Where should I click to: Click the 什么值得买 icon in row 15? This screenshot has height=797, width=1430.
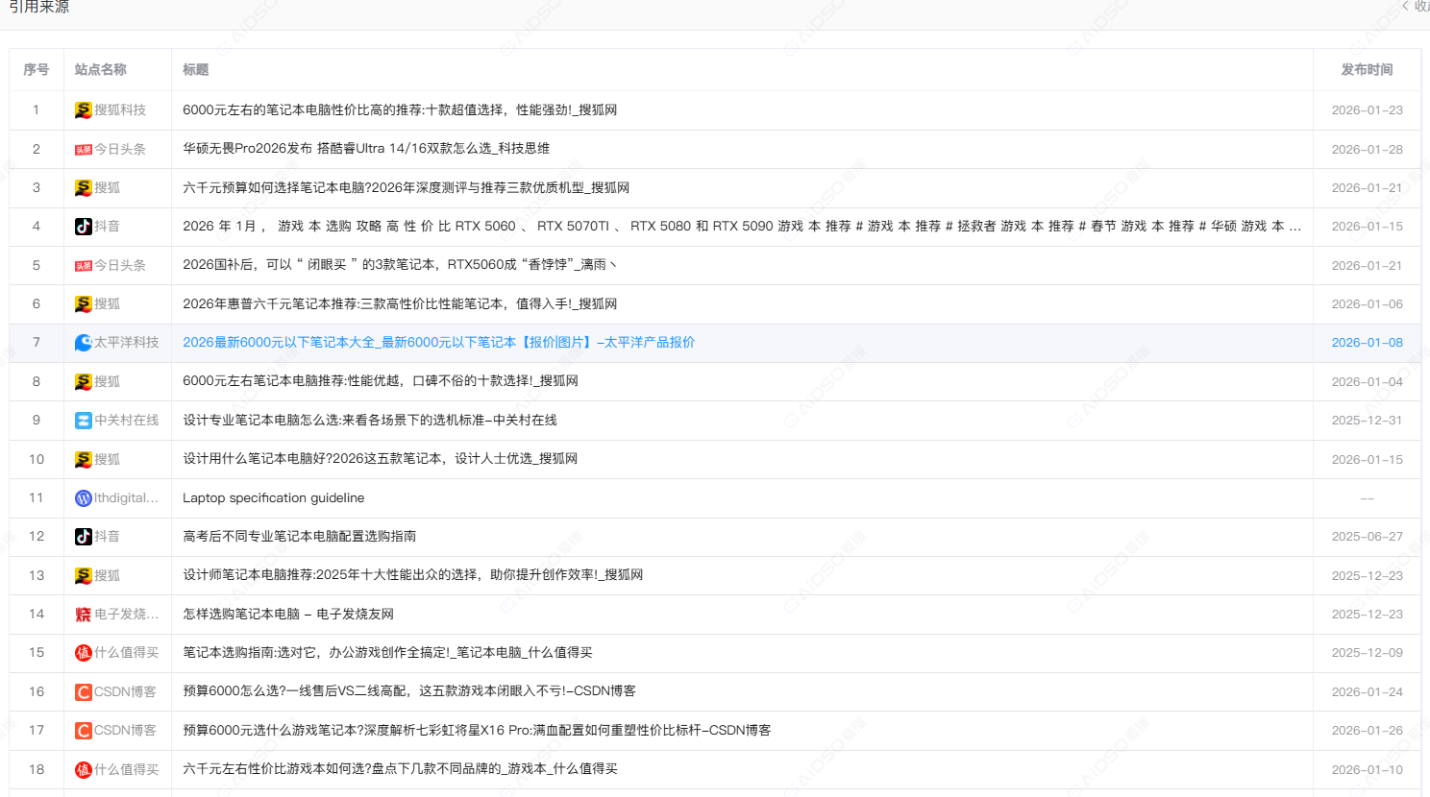84,653
